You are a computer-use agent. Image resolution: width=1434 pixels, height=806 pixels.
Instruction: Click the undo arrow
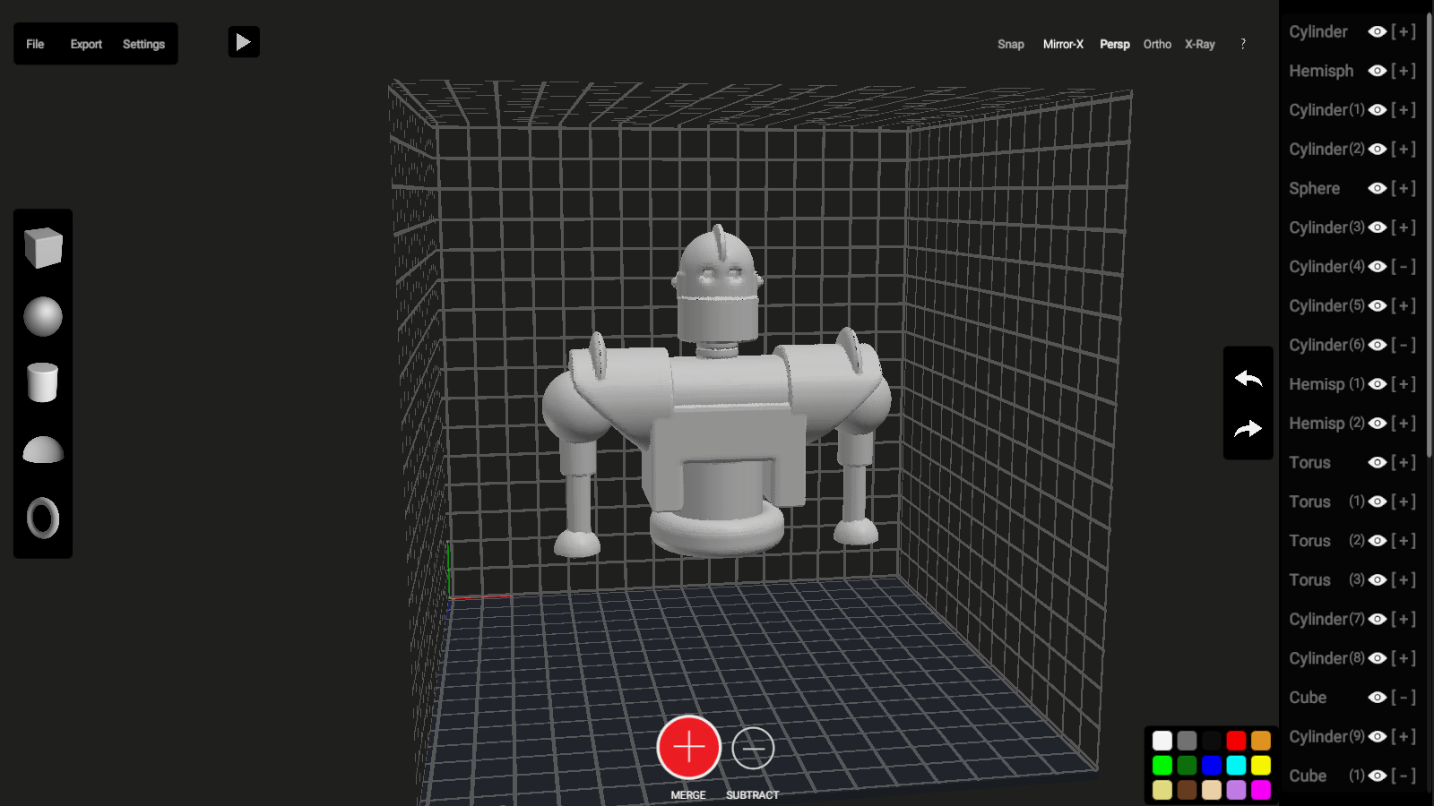1248,379
